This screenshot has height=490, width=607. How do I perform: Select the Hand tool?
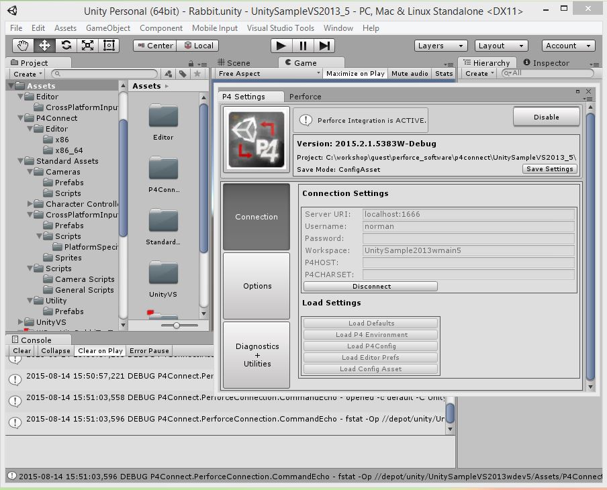[23, 46]
